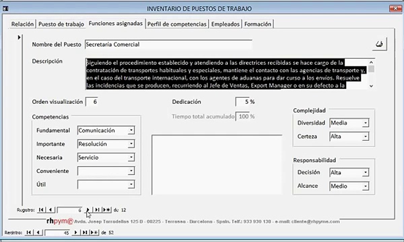Go to first record in the 'de 52' navigator
Image resolution: width=404 pixels, height=242 pixels.
(x=29, y=232)
